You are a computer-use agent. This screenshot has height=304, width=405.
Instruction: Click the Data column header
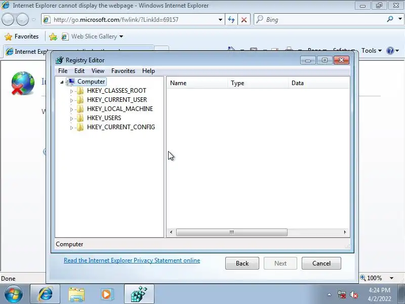coord(319,83)
